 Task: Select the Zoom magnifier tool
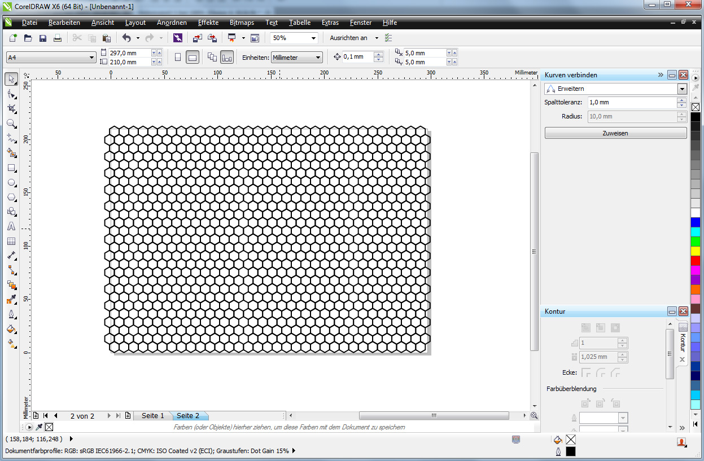[x=11, y=123]
